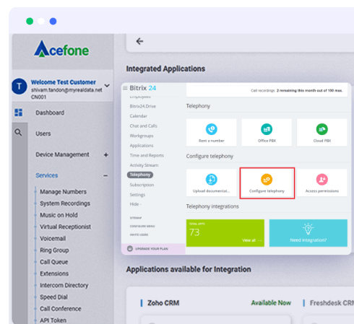Click the Zoho CRM card title
The width and height of the screenshot is (354, 324).
point(163,303)
